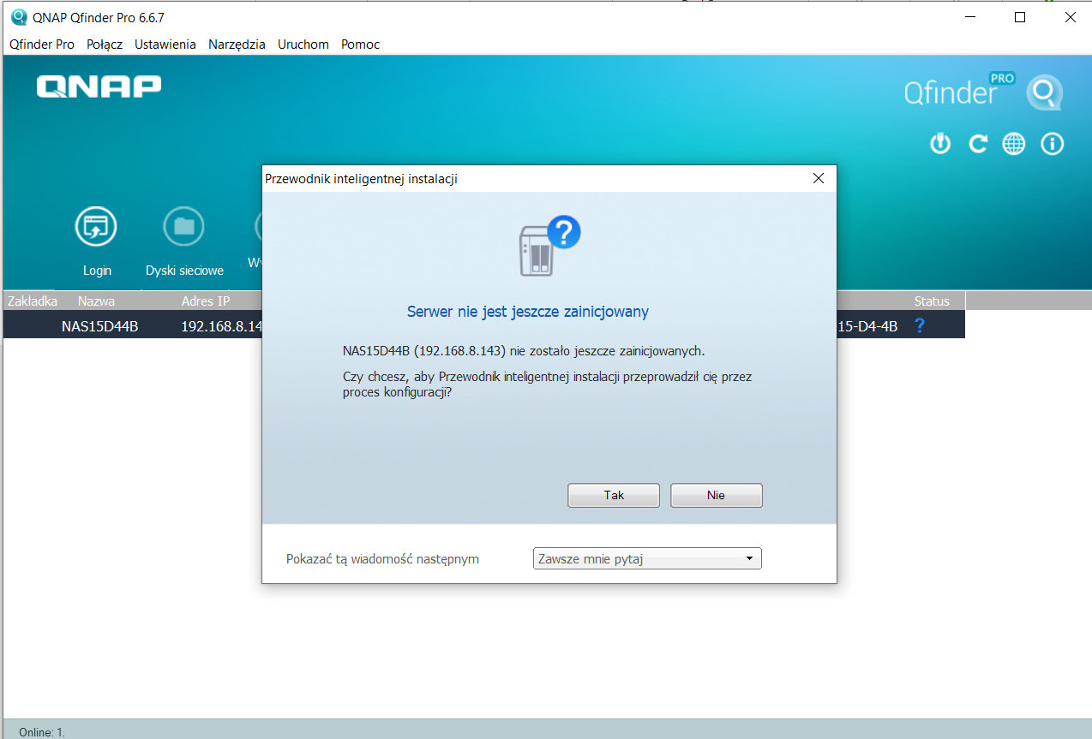Open the Qfinder Pro menu
Image resolution: width=1092 pixels, height=739 pixels.
(42, 45)
